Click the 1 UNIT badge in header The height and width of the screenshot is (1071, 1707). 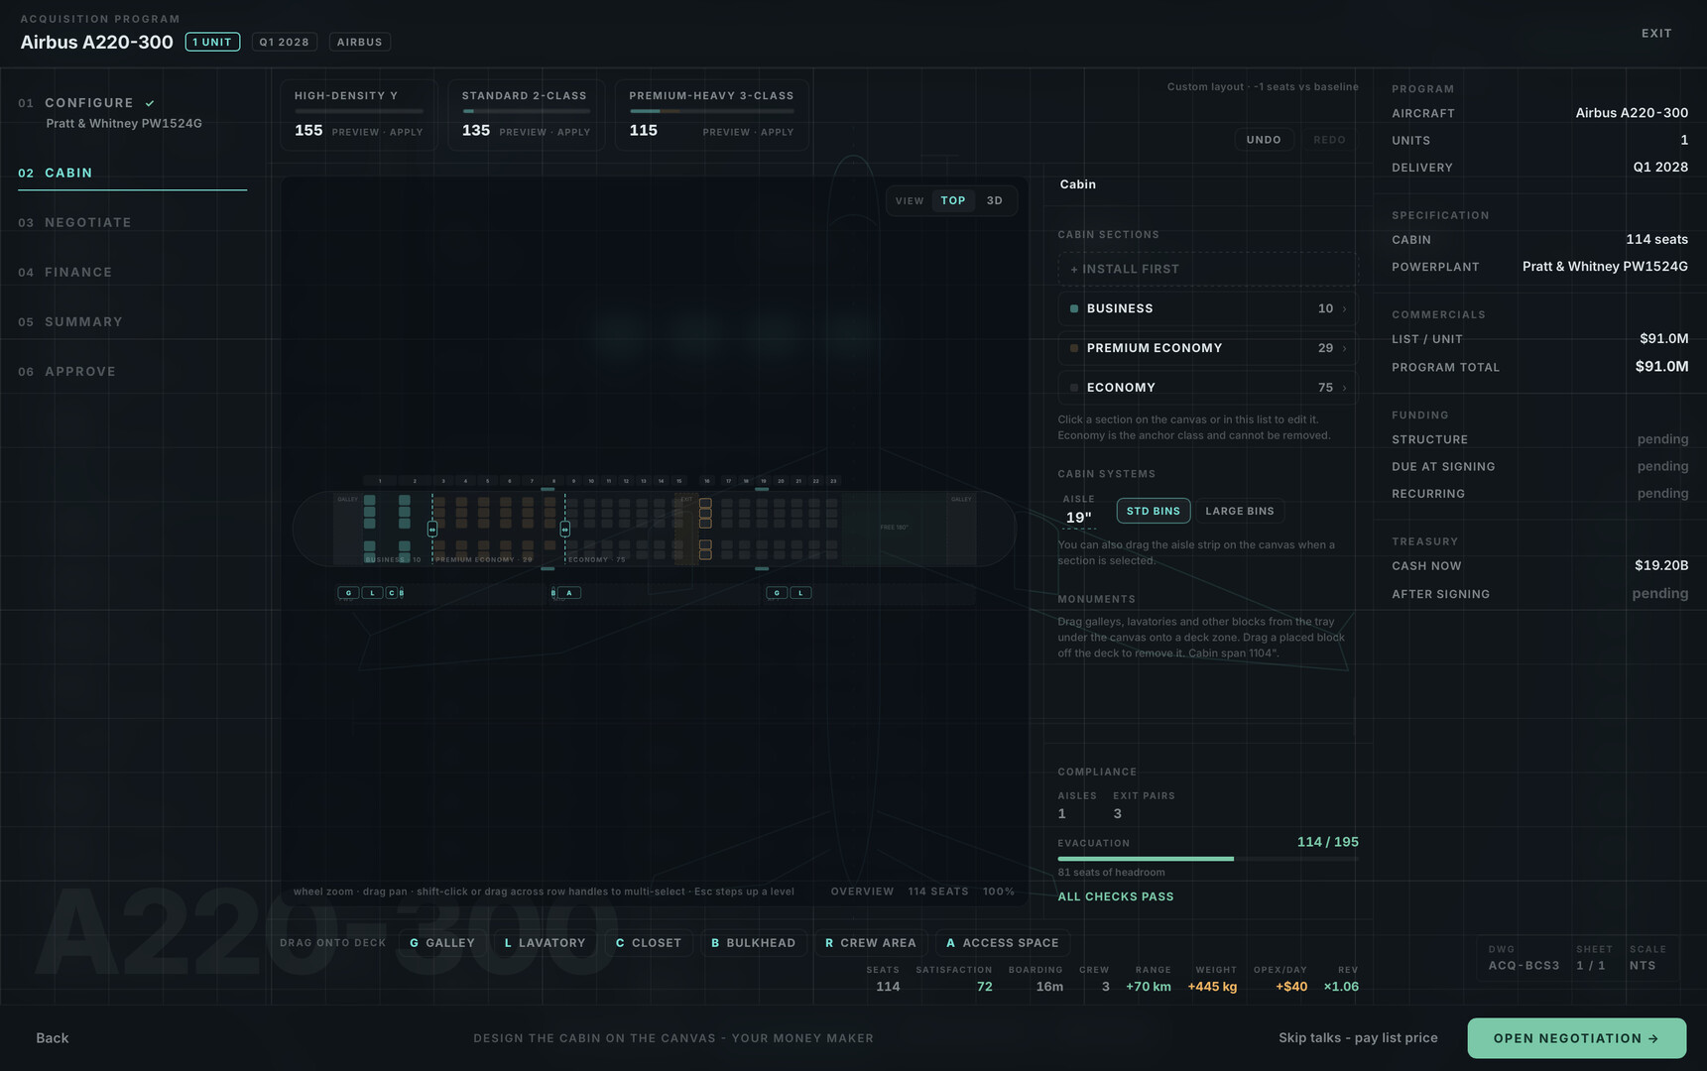[x=212, y=42]
